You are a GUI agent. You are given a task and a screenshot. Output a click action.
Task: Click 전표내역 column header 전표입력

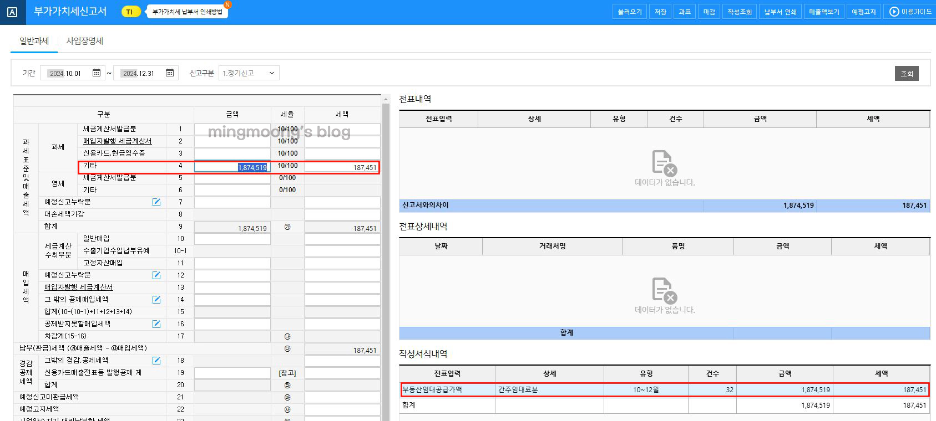point(438,119)
